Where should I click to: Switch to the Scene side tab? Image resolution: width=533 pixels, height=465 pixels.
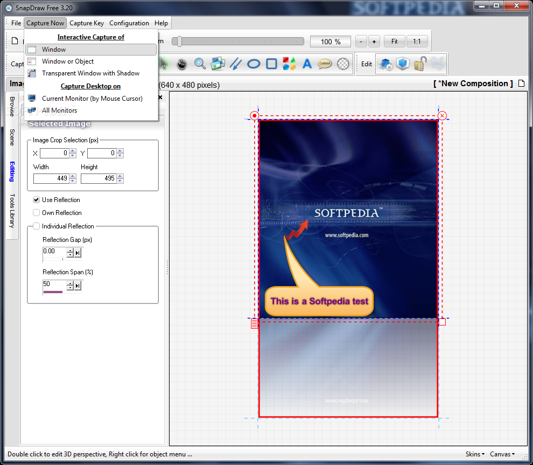12,137
